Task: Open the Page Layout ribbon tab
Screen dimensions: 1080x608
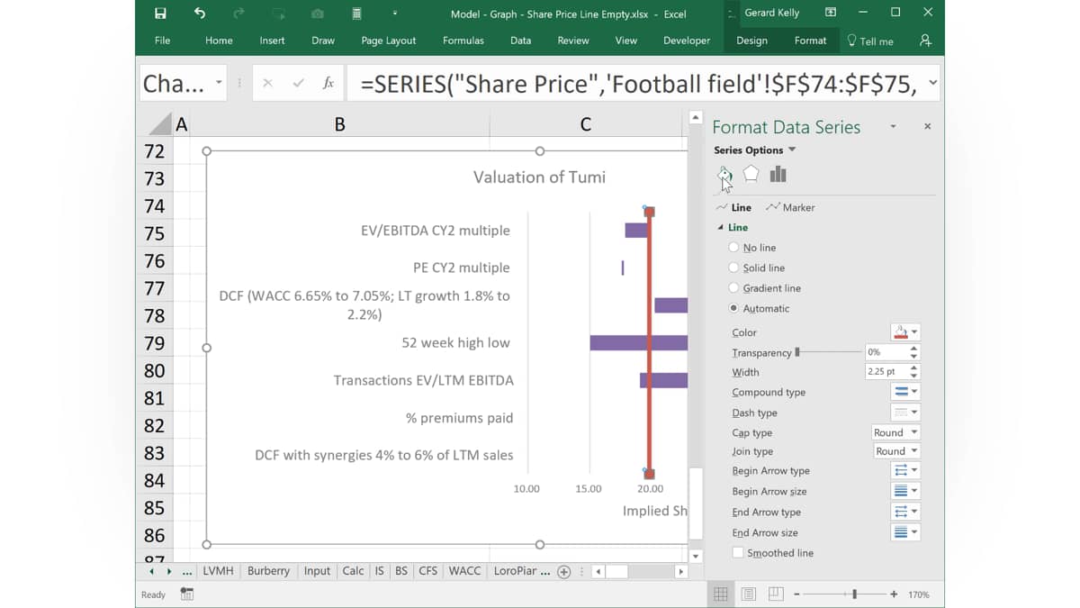Action: click(389, 41)
